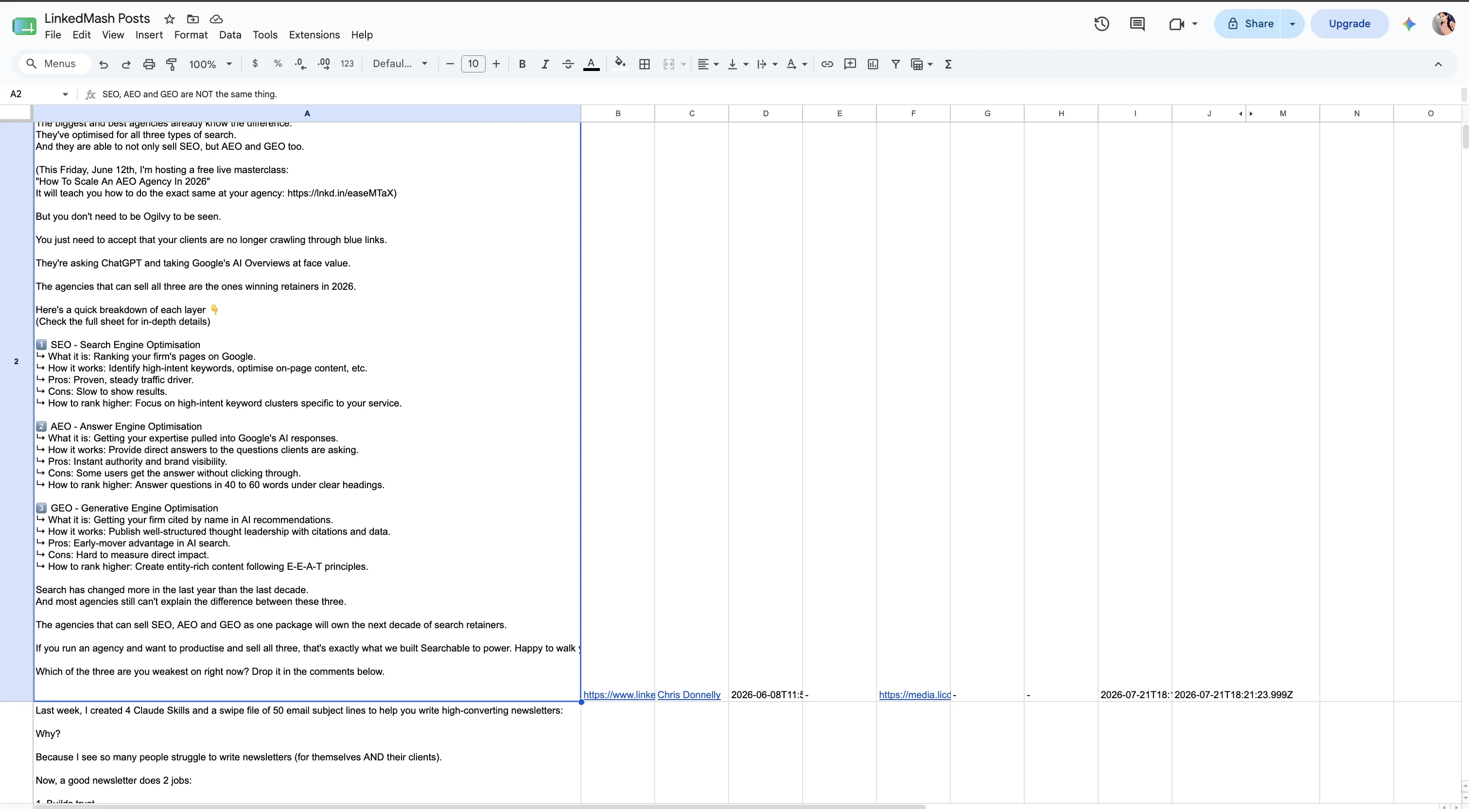The image size is (1469, 809).
Task: Collapse the toolbar with the up chevron
Action: (1438, 64)
